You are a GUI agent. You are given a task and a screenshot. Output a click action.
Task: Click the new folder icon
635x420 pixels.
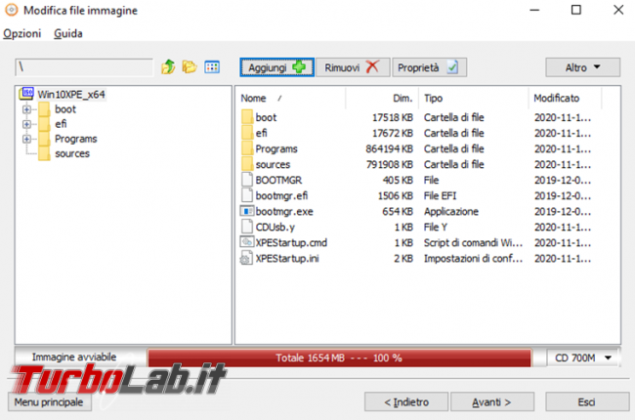coord(190,66)
